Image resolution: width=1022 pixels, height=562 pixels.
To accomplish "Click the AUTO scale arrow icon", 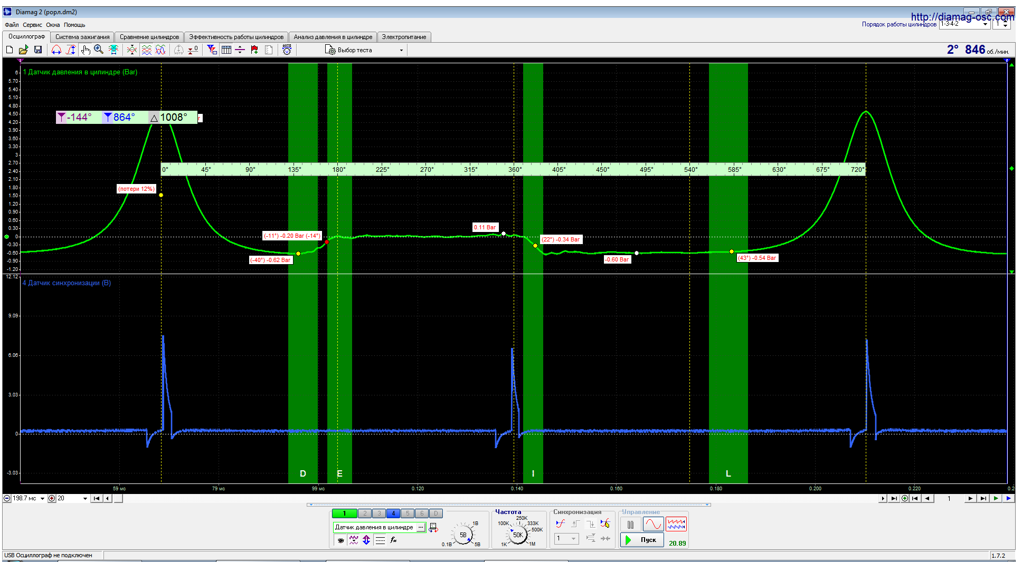I will click(x=179, y=50).
